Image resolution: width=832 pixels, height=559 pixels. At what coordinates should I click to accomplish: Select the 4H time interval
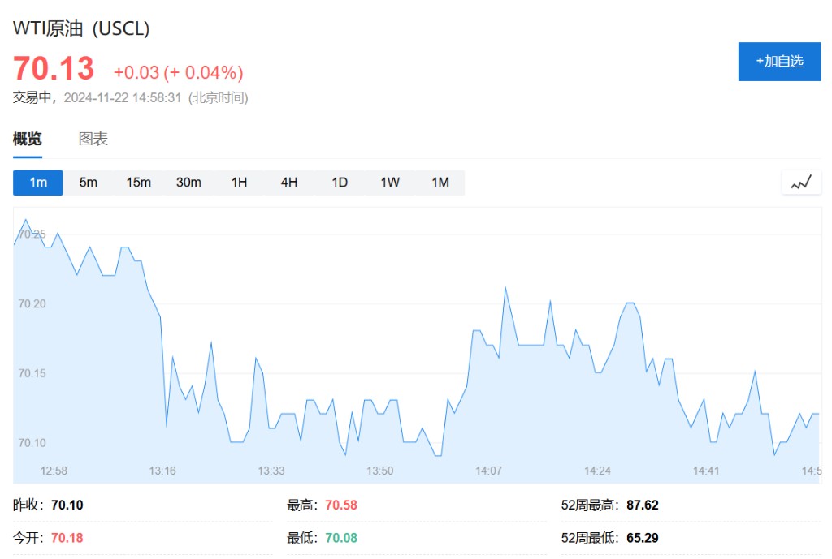point(289,183)
